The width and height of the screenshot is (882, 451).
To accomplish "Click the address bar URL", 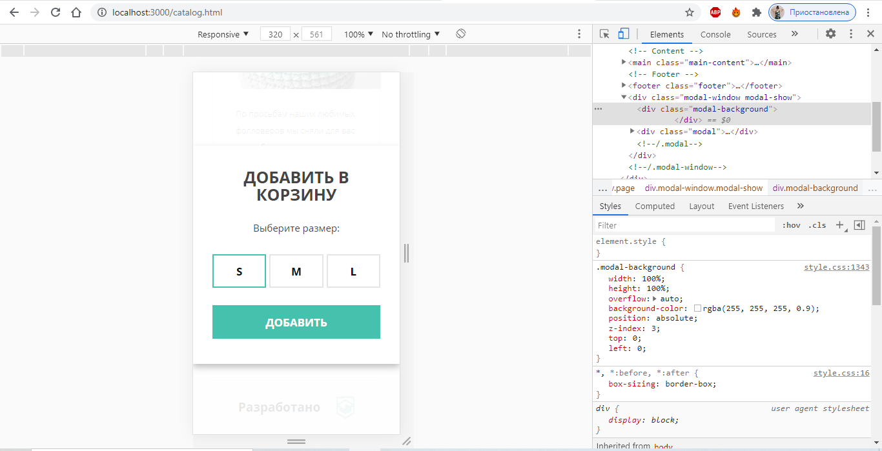I will [x=167, y=12].
